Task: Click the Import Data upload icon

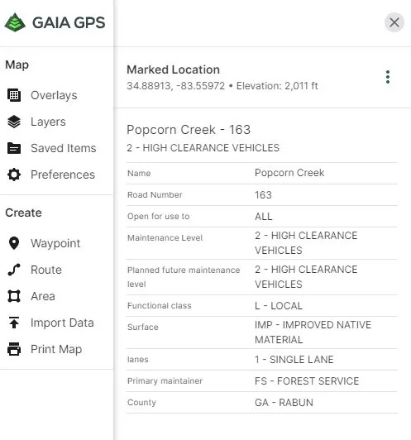Action: tap(14, 323)
